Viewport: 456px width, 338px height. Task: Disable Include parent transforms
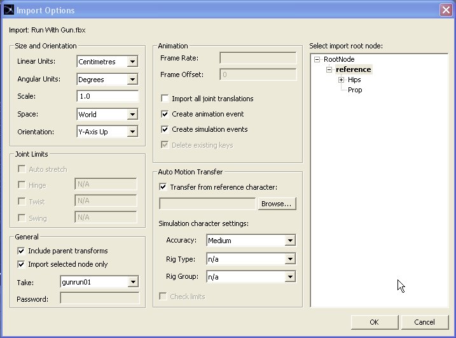point(21,251)
